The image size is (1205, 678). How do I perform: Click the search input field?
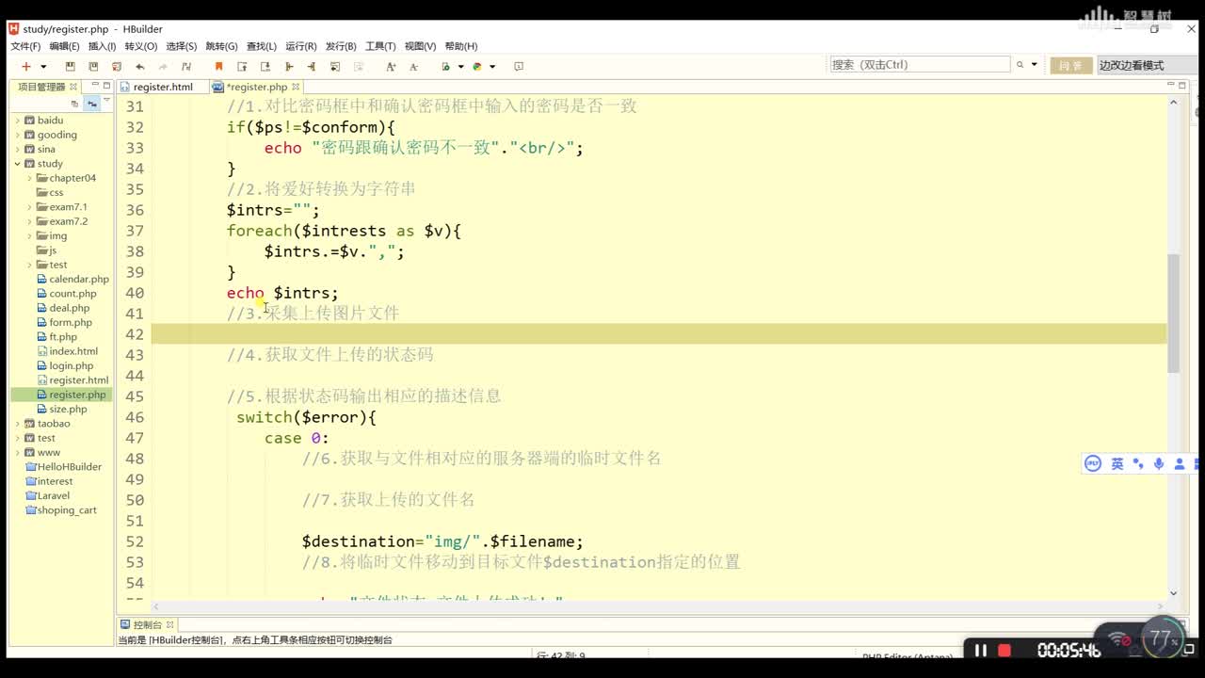pyautogui.click(x=920, y=64)
